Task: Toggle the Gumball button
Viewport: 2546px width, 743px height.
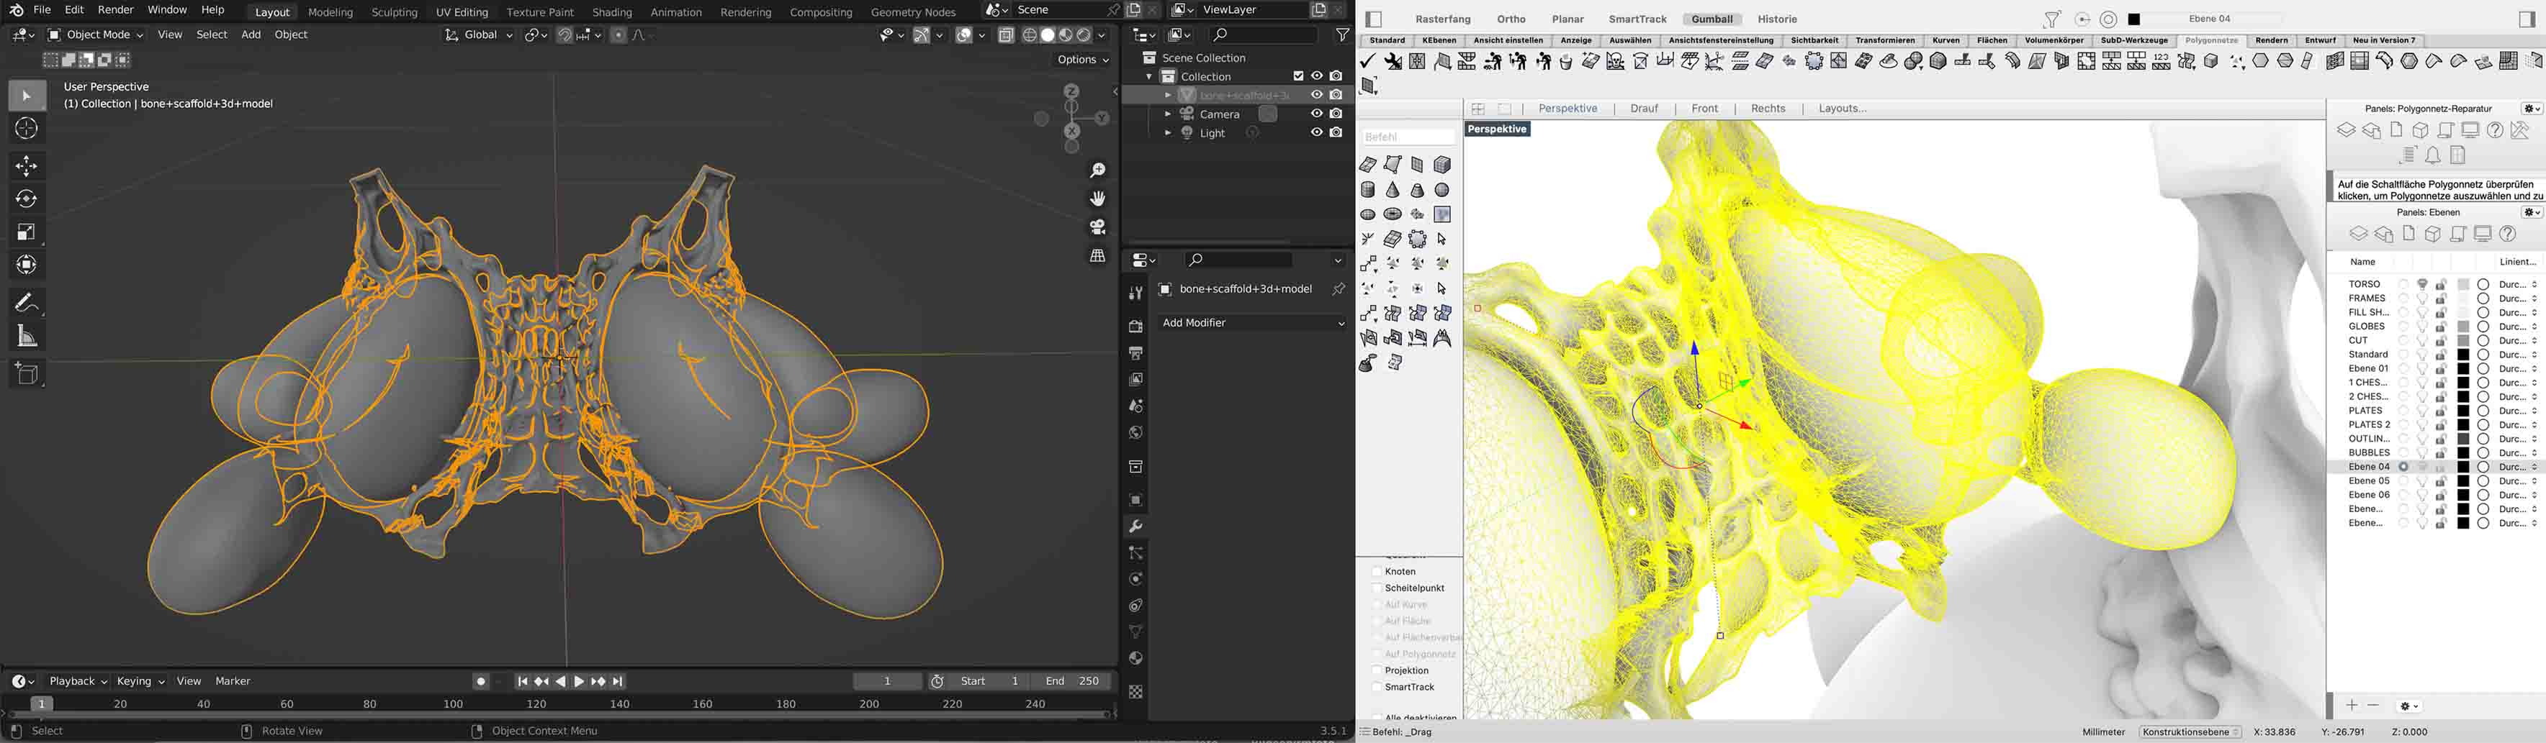Action: 1711,19
